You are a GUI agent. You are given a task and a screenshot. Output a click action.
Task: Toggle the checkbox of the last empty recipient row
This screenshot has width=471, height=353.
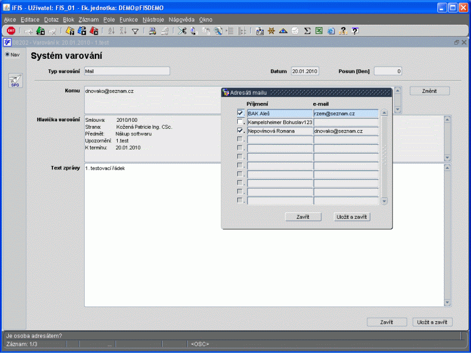240,200
